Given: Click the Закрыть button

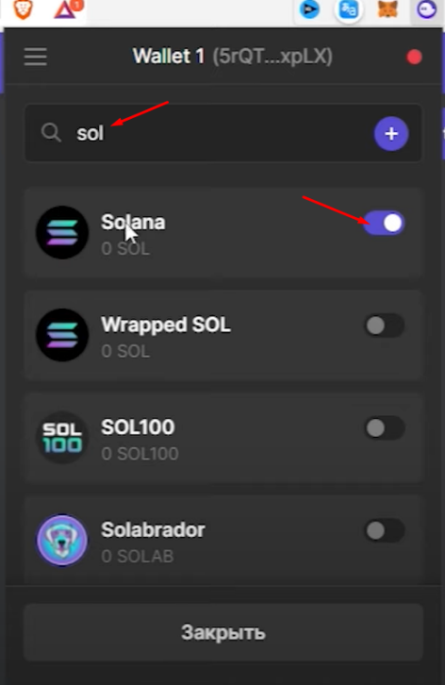Looking at the screenshot, I should 223,632.
